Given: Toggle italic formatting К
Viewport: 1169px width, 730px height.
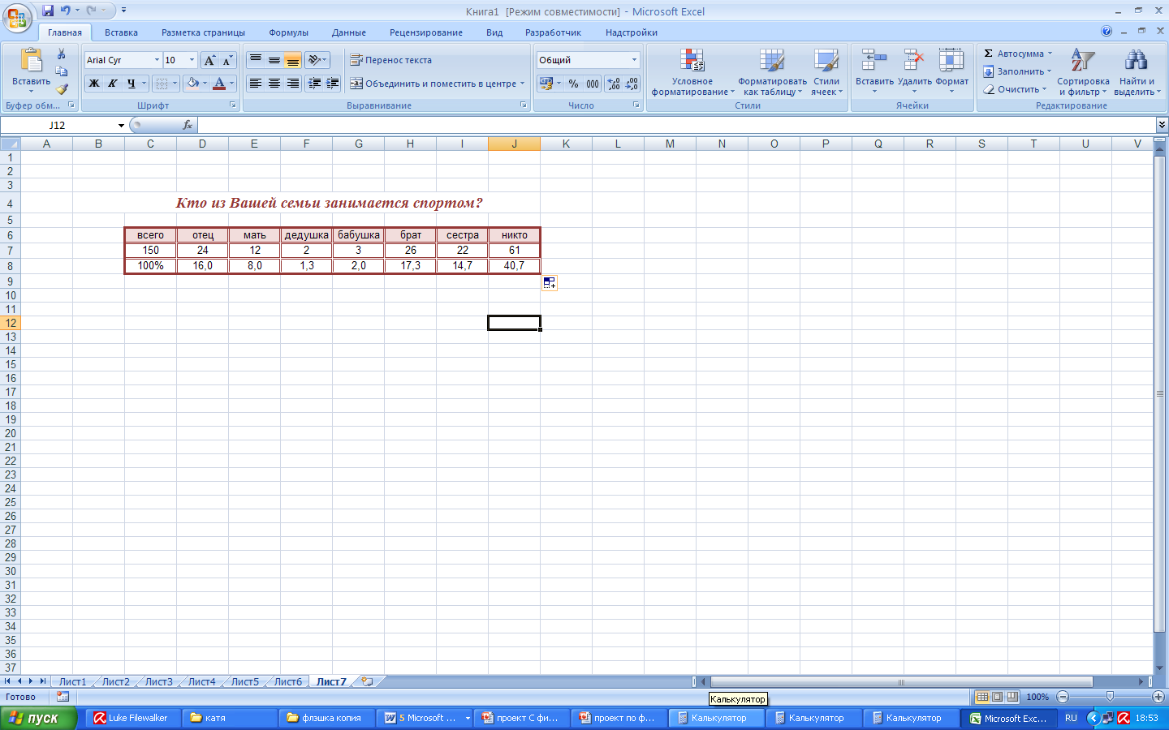Looking at the screenshot, I should coord(113,84).
